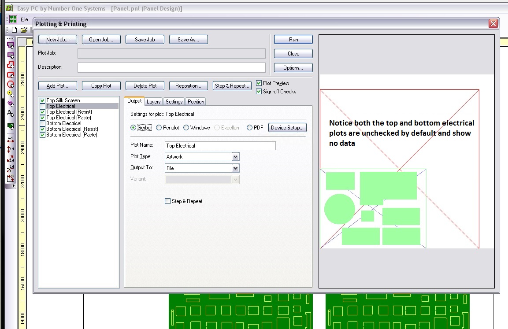Click into the Description text field
Screen dimensions: 508x329
(x=171, y=67)
